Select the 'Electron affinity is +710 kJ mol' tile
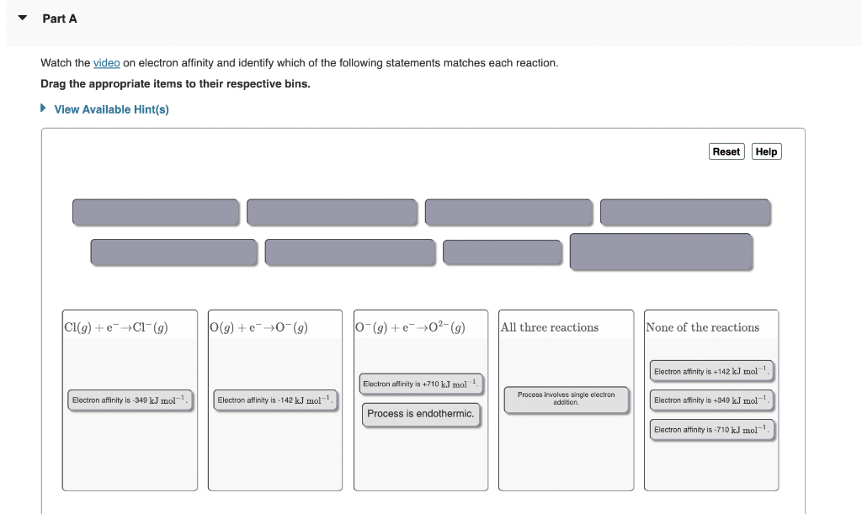 pos(421,384)
